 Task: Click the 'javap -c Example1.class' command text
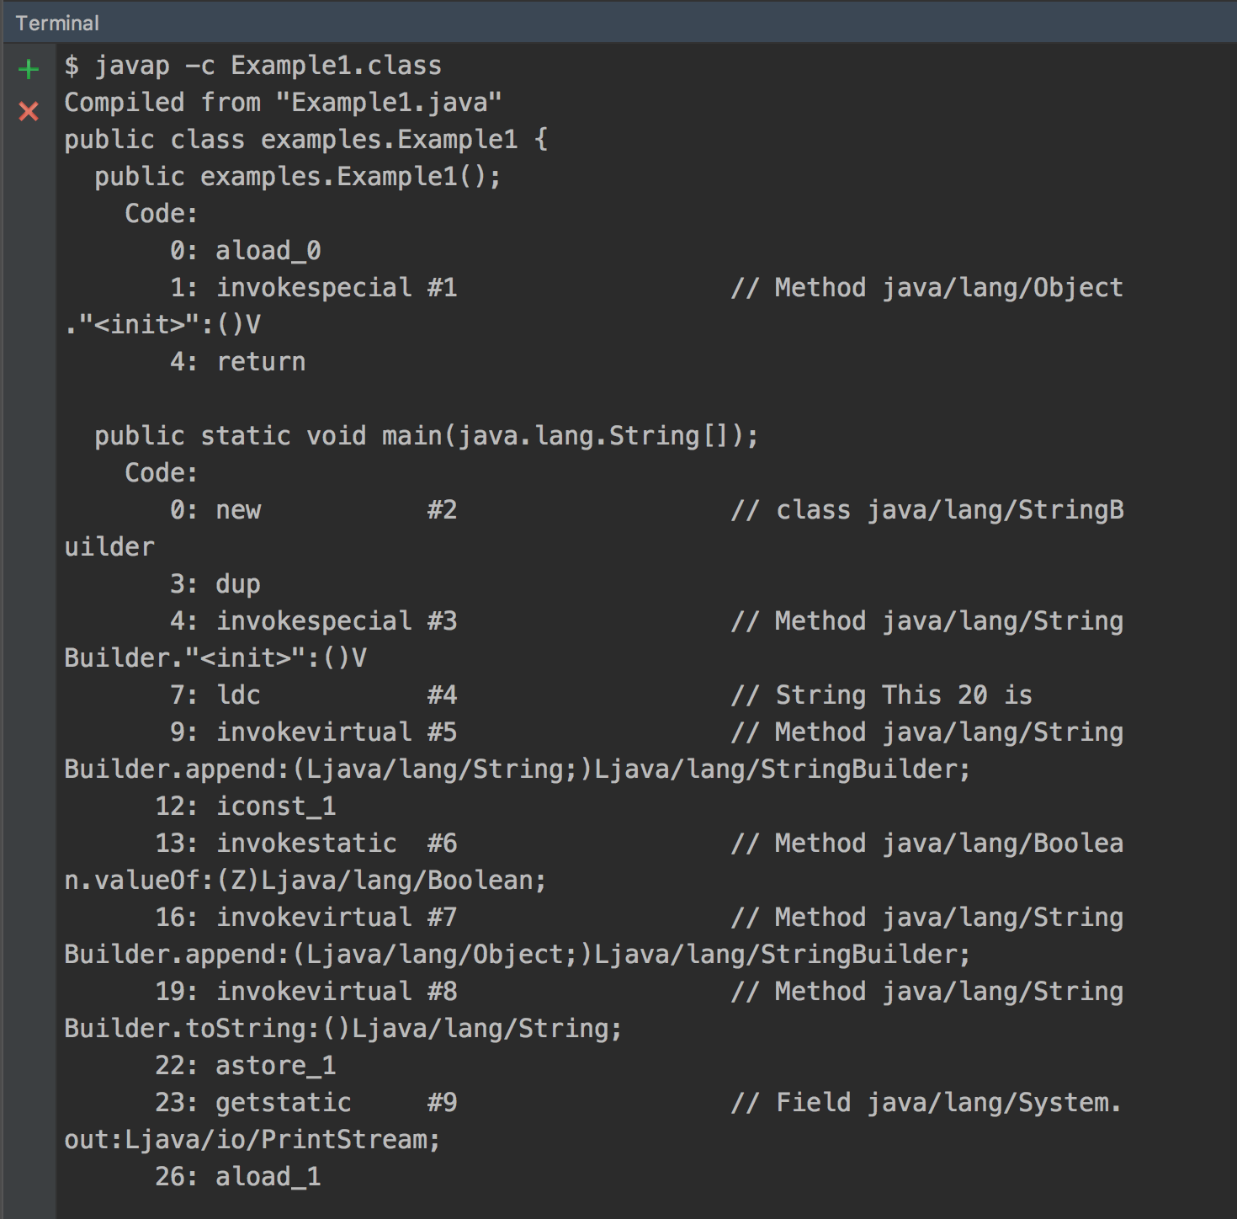click(x=268, y=66)
